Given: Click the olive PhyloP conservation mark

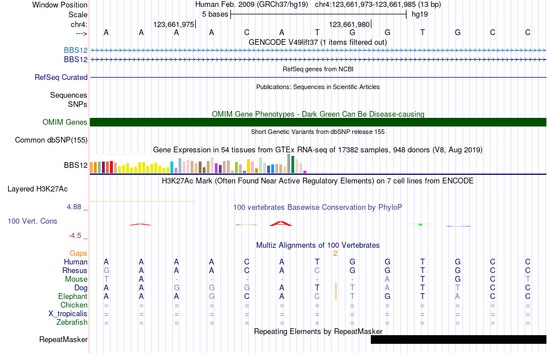Looking at the screenshot, I should (246, 225).
